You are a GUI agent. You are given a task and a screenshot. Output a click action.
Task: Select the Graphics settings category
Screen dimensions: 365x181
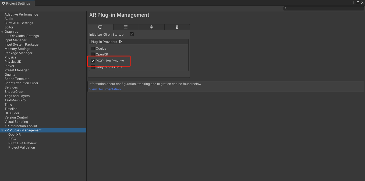coord(11,32)
